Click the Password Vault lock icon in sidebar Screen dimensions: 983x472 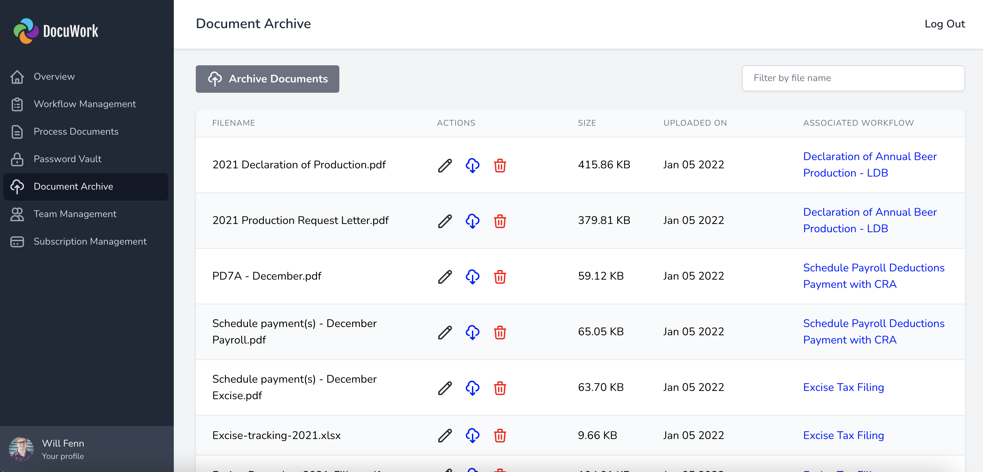click(17, 159)
